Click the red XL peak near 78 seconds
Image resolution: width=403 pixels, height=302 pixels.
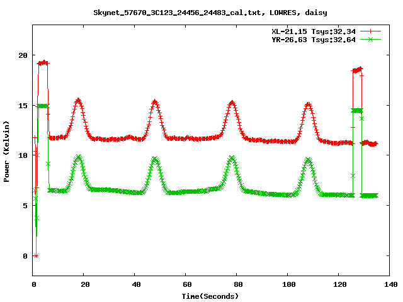click(x=232, y=103)
